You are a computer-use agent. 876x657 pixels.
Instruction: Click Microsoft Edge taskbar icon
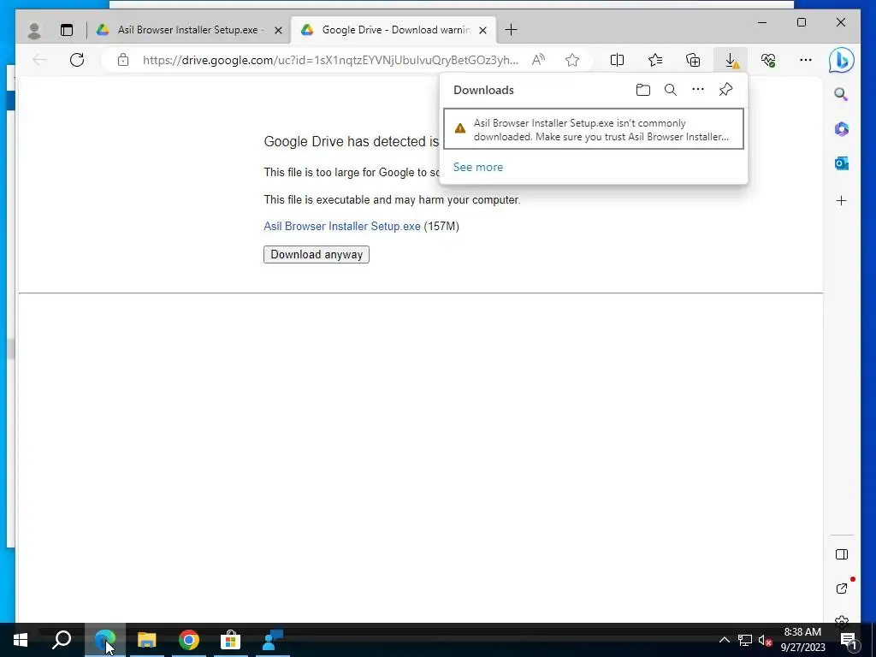pyautogui.click(x=105, y=640)
